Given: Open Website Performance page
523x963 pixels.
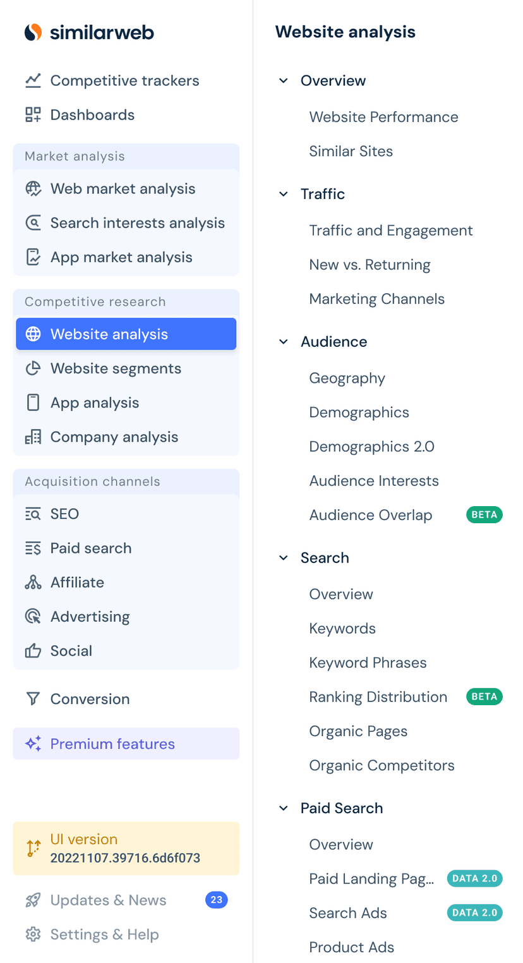Looking at the screenshot, I should point(383,116).
